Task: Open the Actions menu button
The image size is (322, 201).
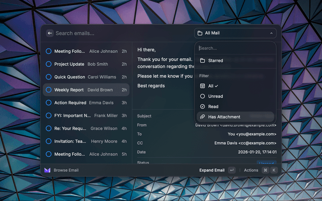Action: (251, 170)
